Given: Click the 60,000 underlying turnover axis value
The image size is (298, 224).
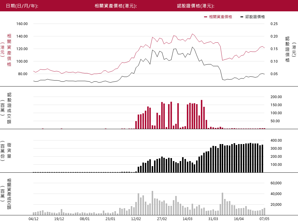Looking at the screenshot, I should click(276, 183).
